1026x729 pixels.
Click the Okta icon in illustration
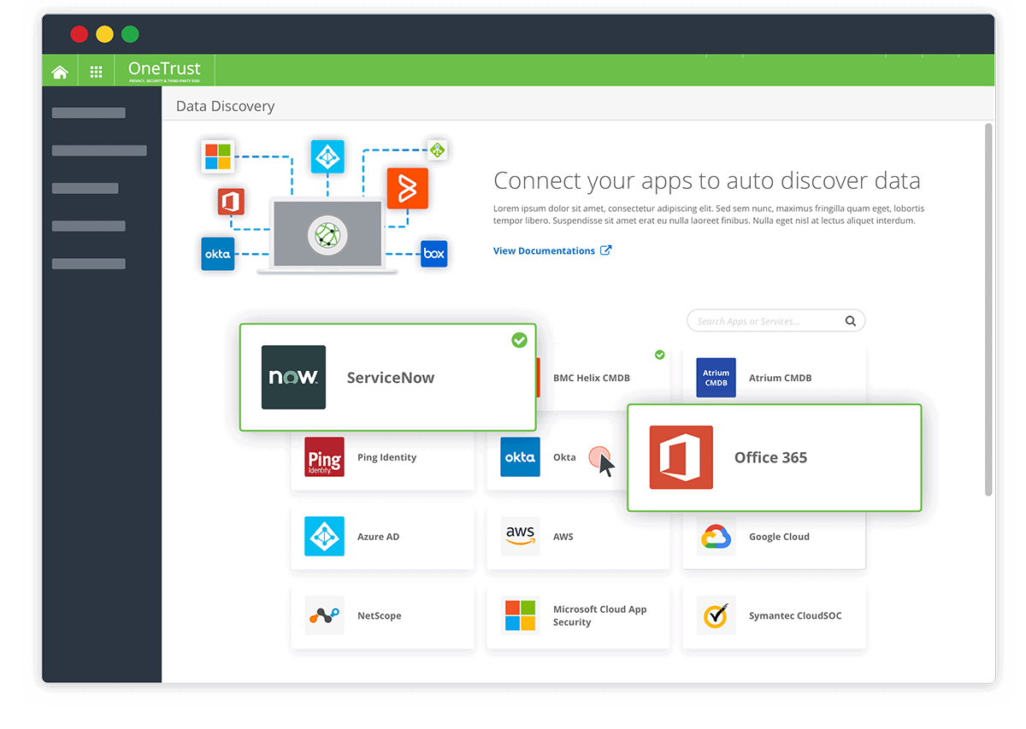(218, 254)
